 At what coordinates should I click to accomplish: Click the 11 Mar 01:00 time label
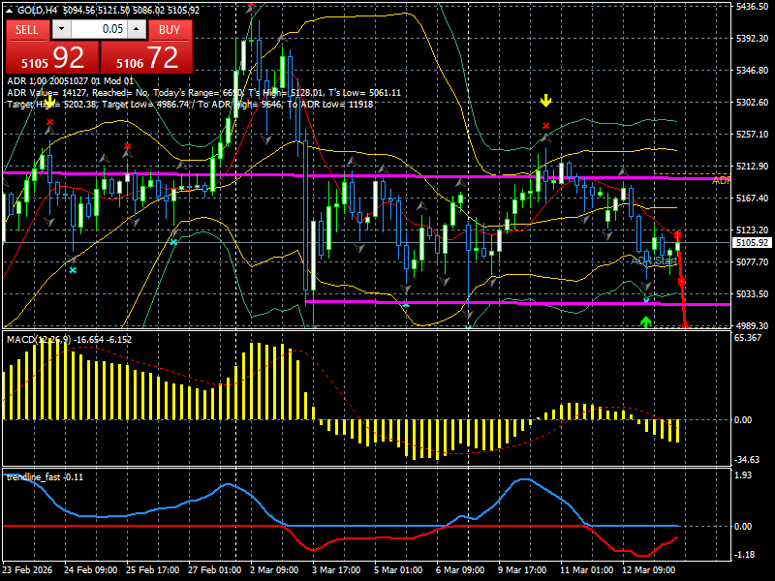tap(587, 570)
